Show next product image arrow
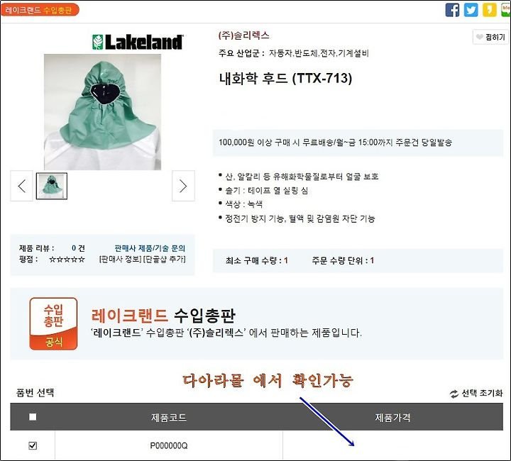 [x=183, y=186]
